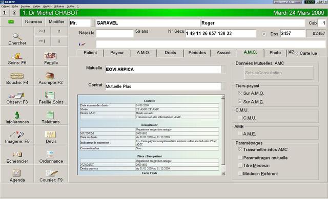This screenshot has width=328, height=199.
Task: Switch to the Payeur tab
Action: pyautogui.click(x=117, y=53)
